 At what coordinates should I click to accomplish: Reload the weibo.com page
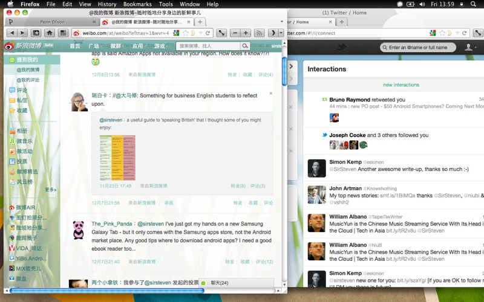208,33
